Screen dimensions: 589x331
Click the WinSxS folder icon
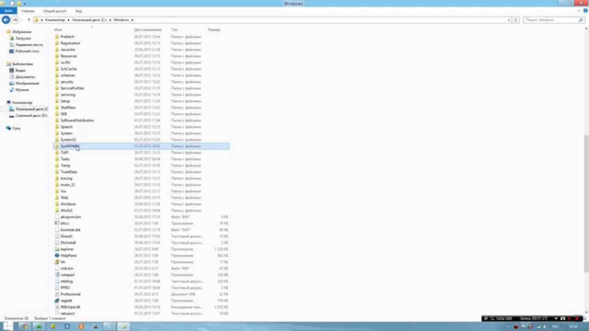(57, 211)
